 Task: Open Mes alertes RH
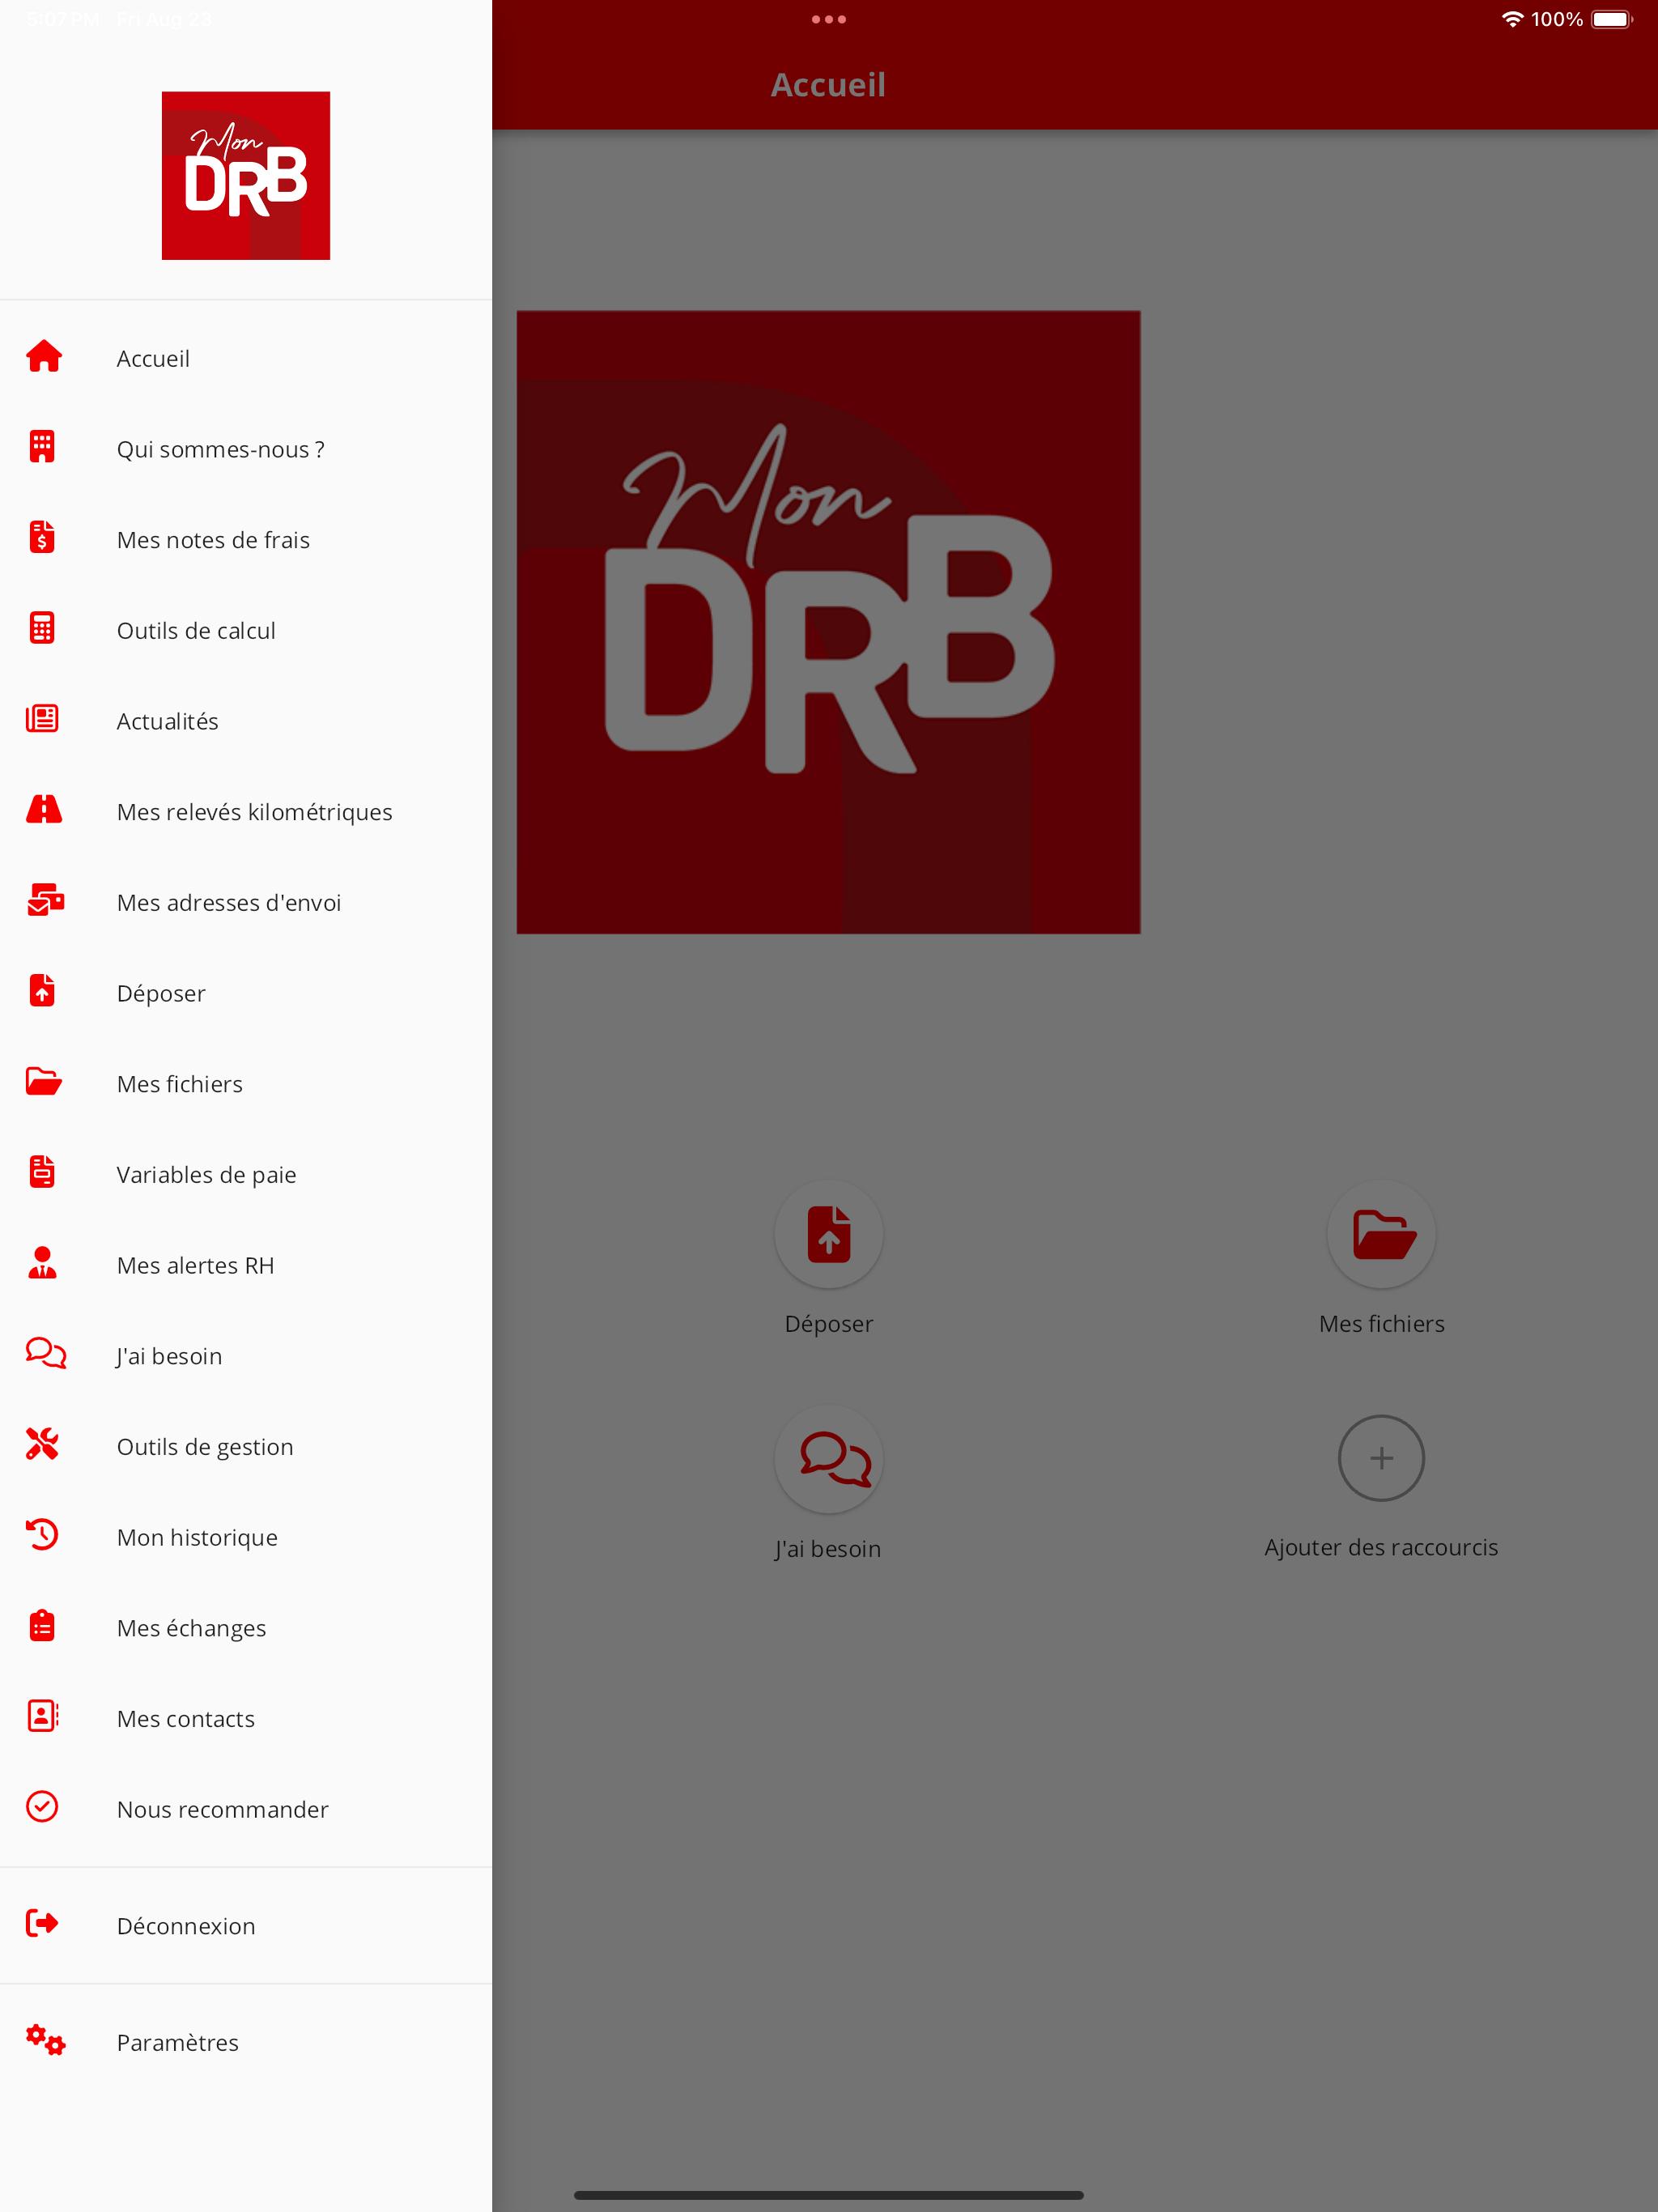(246, 1265)
